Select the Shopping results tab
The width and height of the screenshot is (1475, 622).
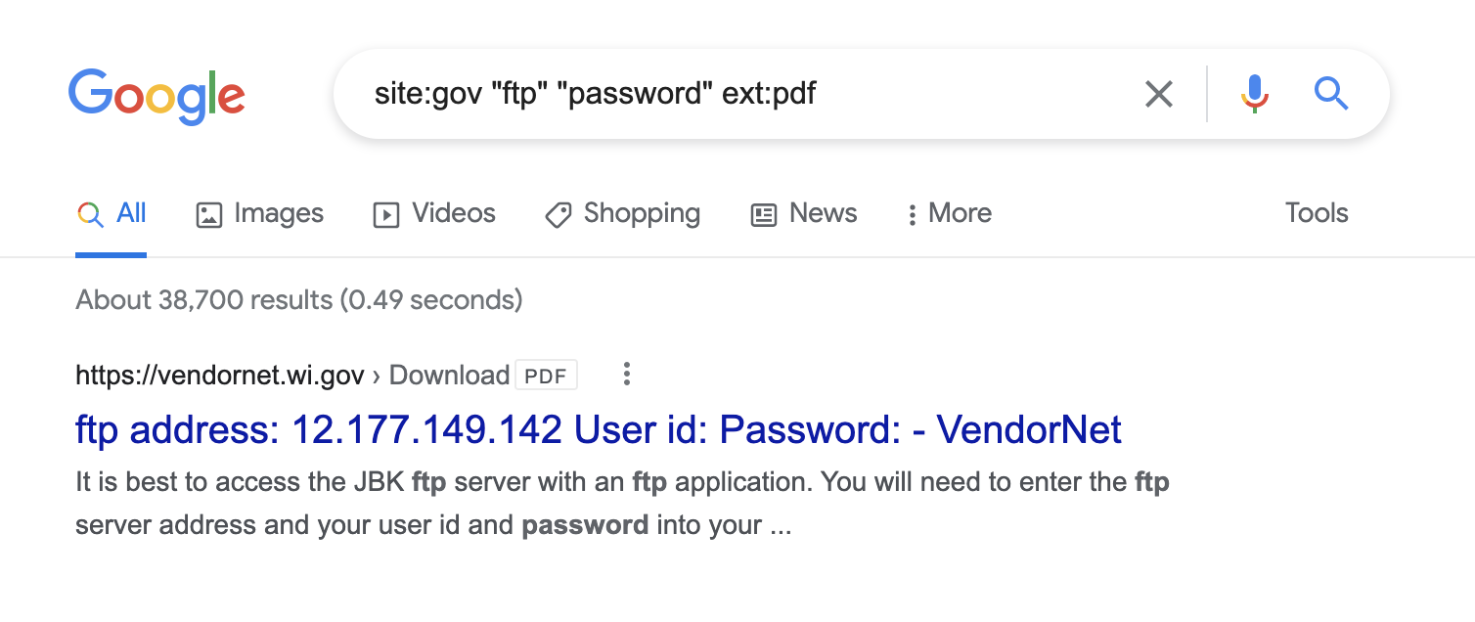623,213
